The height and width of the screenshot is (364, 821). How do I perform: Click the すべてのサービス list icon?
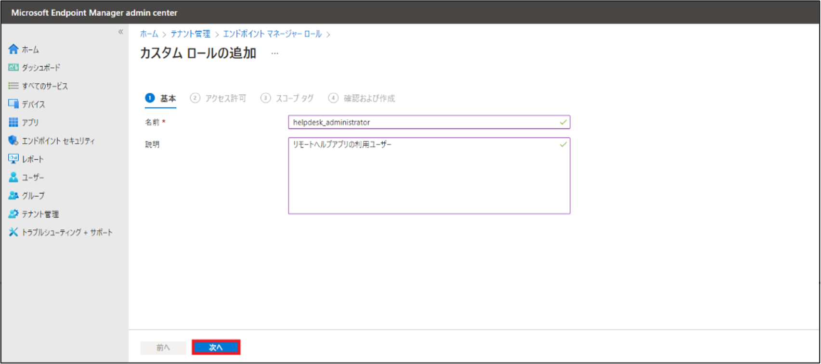13,86
